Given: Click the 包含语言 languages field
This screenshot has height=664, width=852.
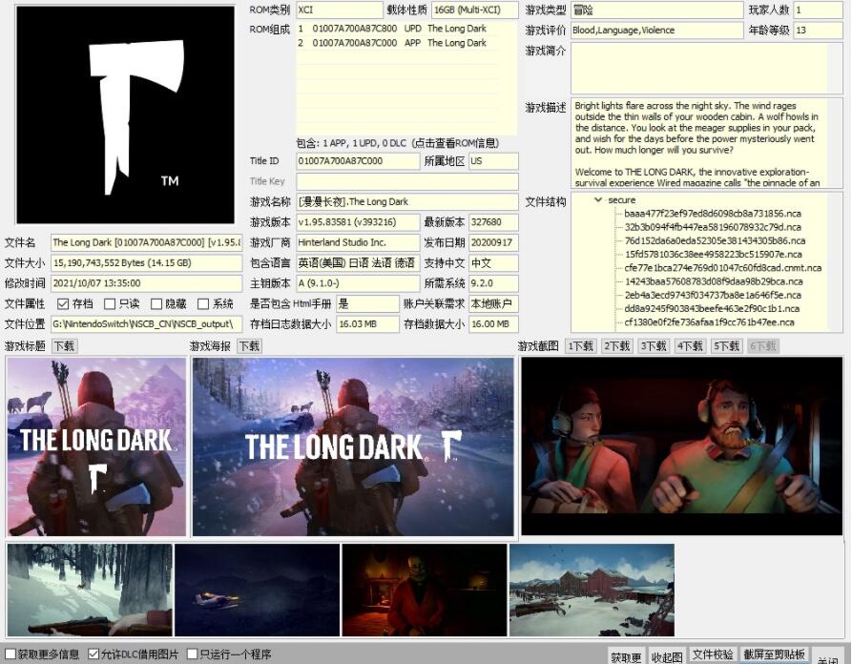Looking at the screenshot, I should point(358,263).
